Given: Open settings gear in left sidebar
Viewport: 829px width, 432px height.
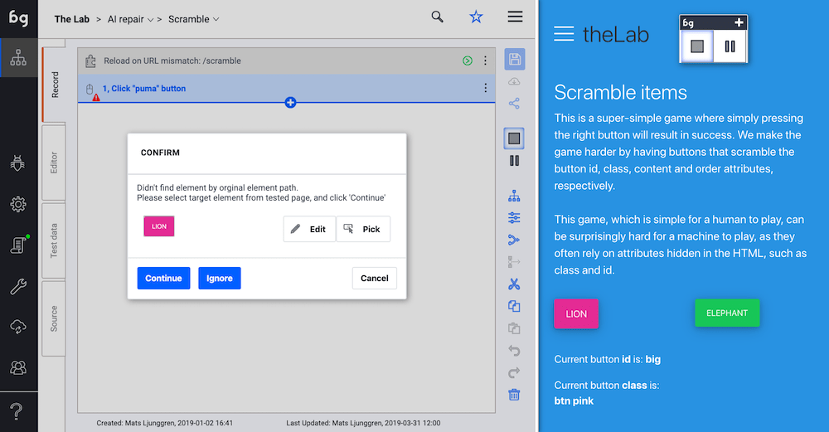Looking at the screenshot, I should coord(18,204).
